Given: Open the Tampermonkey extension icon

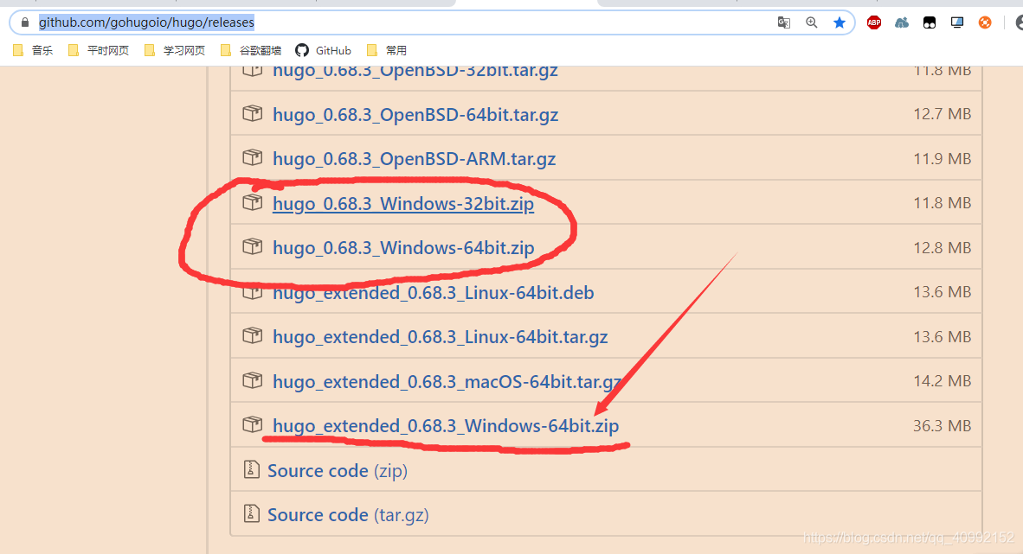Looking at the screenshot, I should click(929, 22).
